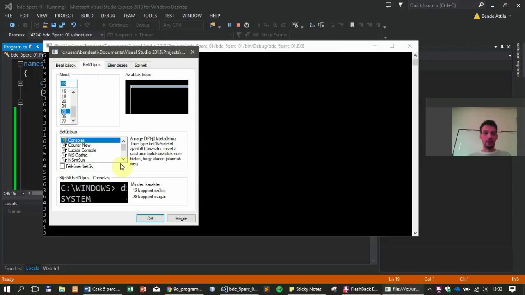This screenshot has width=525, height=295.
Task: Open Spotify from the taskbar
Action: tap(279, 289)
